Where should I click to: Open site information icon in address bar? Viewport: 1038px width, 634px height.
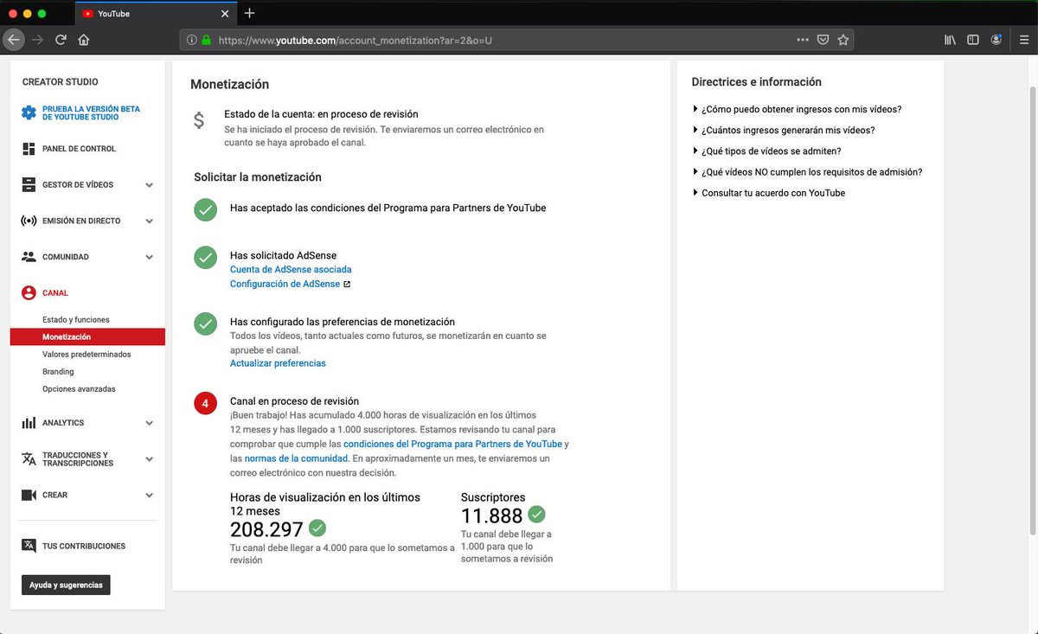191,40
